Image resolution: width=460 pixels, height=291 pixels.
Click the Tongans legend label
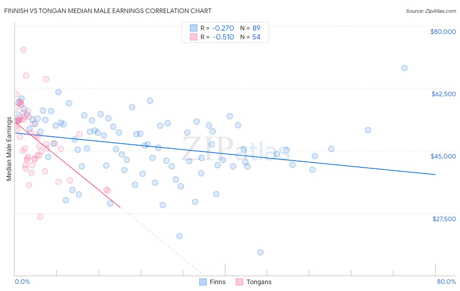point(259,282)
